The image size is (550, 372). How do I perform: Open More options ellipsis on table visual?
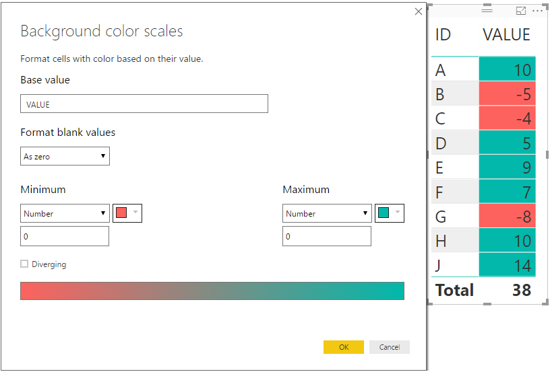537,11
